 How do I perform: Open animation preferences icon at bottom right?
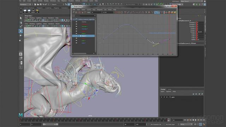click(204, 124)
